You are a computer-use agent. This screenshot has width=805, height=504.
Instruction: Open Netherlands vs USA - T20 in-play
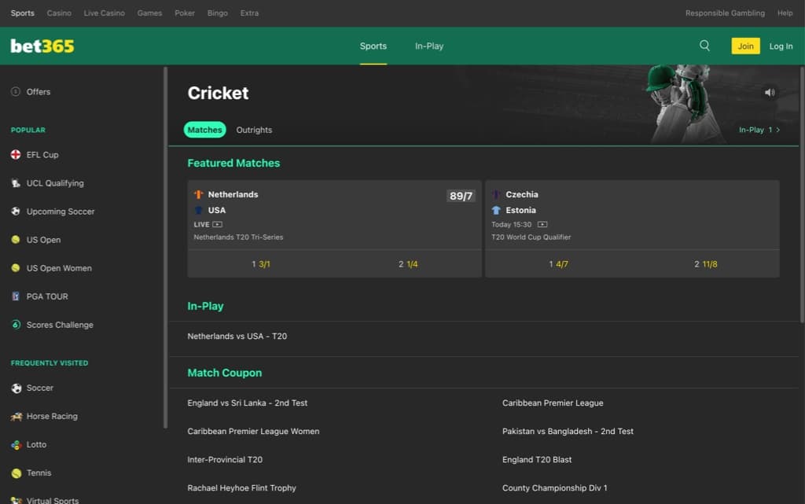[x=237, y=337]
